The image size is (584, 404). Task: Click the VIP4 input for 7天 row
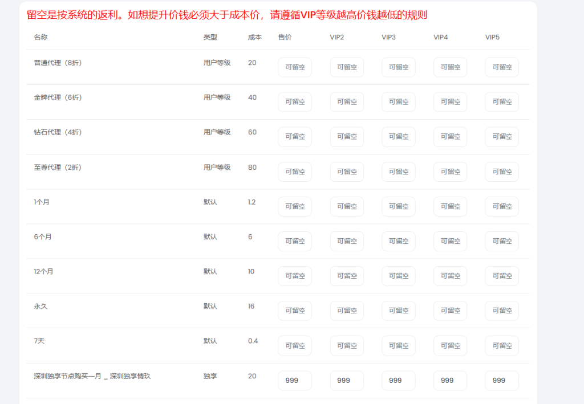[449, 345]
